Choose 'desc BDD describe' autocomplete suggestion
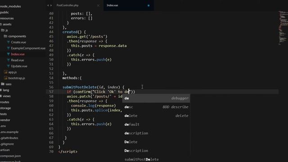This screenshot has height=162, width=288. 156,107
